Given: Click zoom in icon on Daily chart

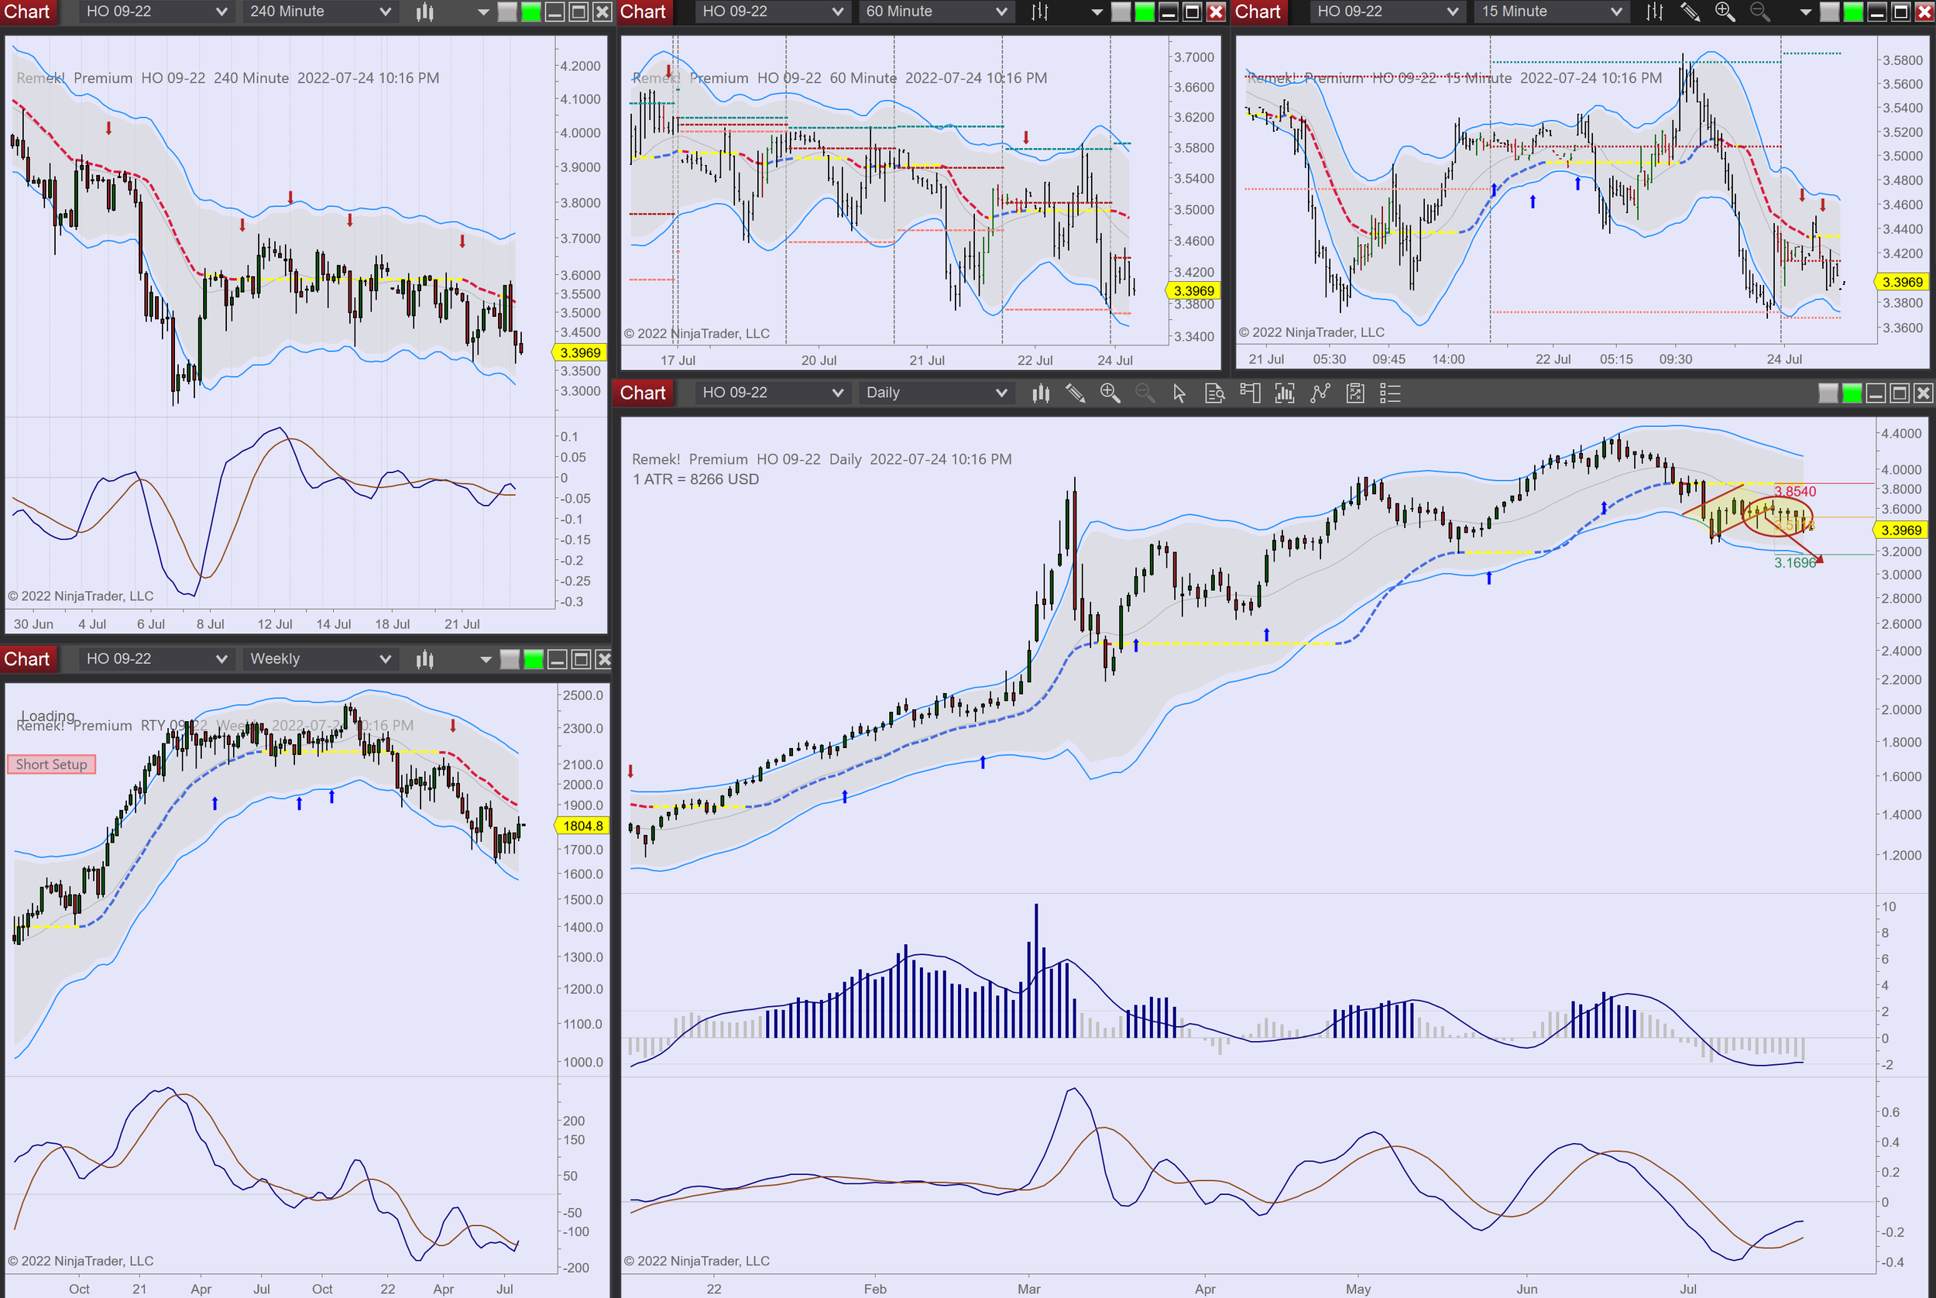Looking at the screenshot, I should [x=1110, y=393].
